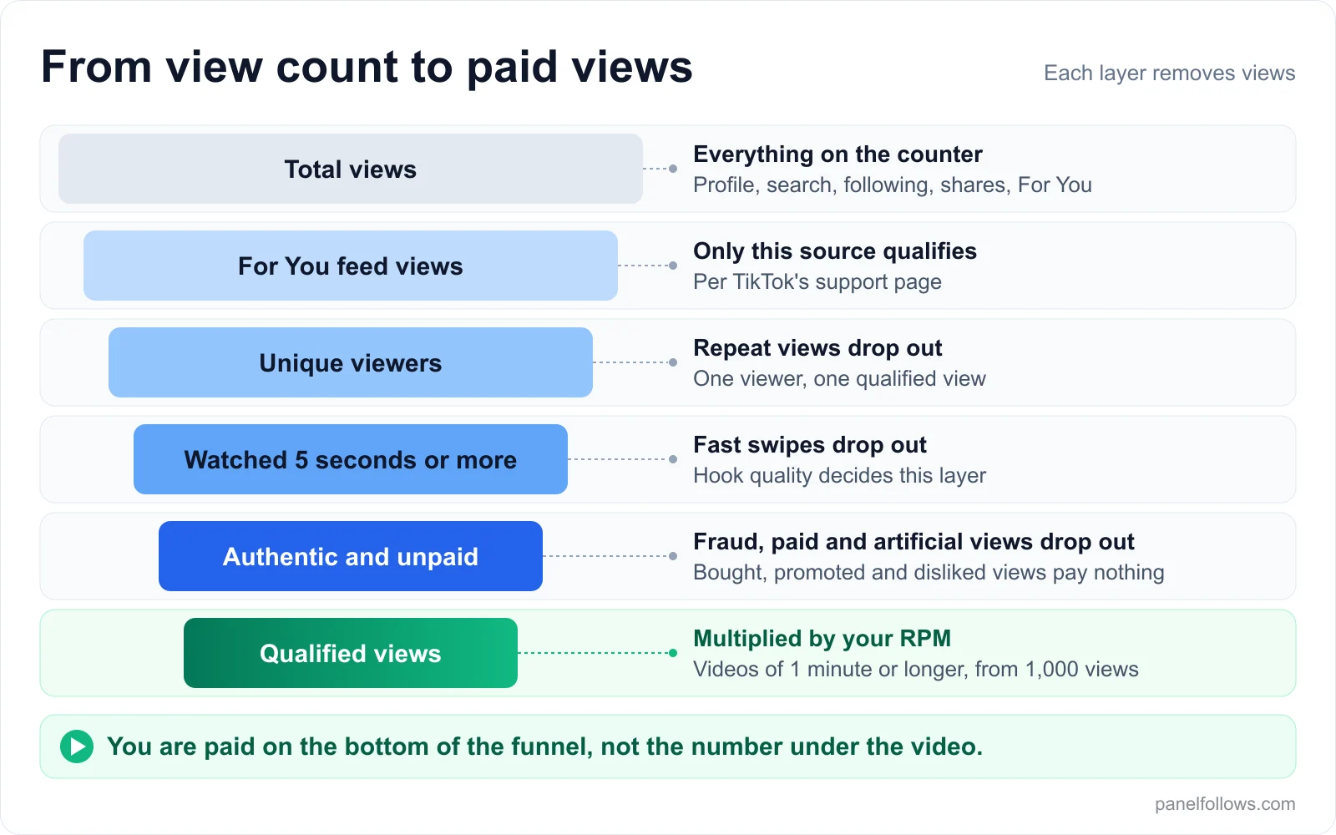Click the 'Watched 5 seconds or more' bar

[351, 459]
